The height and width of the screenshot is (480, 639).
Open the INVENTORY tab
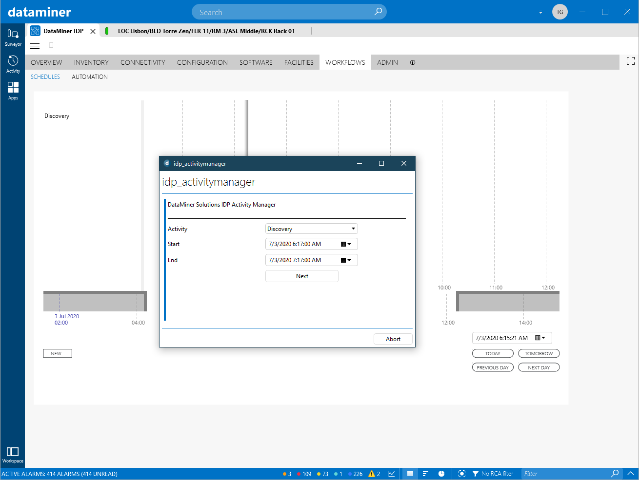(91, 62)
